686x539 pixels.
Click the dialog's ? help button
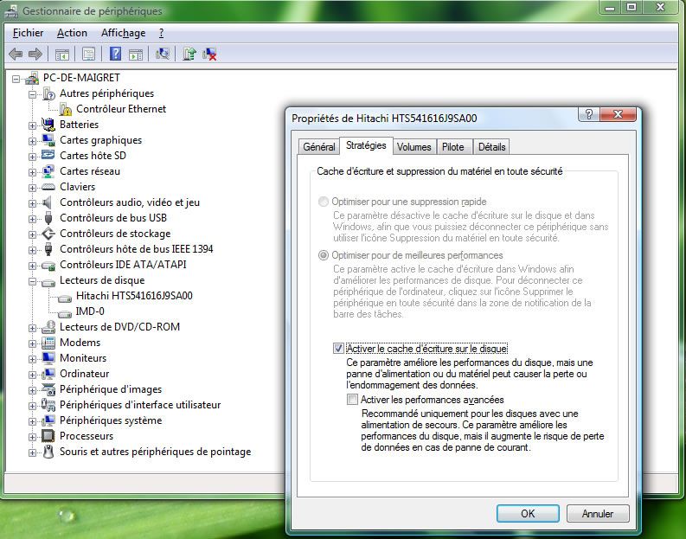click(x=589, y=114)
